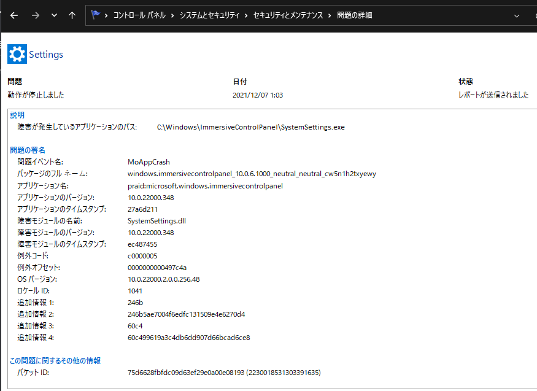Click the flag icon in the address bar

click(95, 15)
